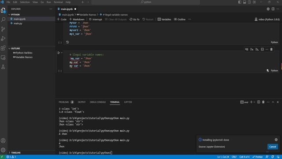
Task: Run the cell with illegal variable names
Action: pyautogui.click(x=59, y=53)
